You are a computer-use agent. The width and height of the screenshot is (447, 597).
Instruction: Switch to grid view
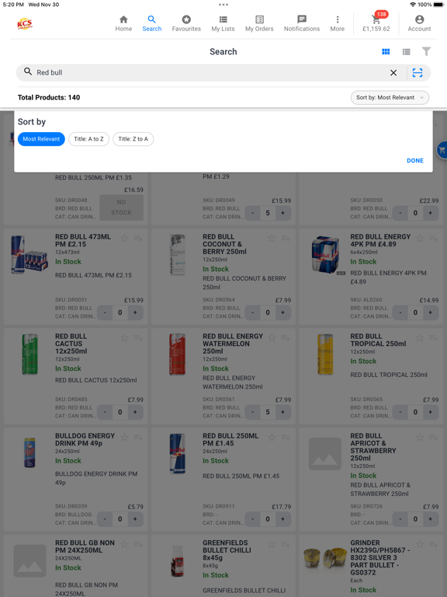click(x=386, y=52)
